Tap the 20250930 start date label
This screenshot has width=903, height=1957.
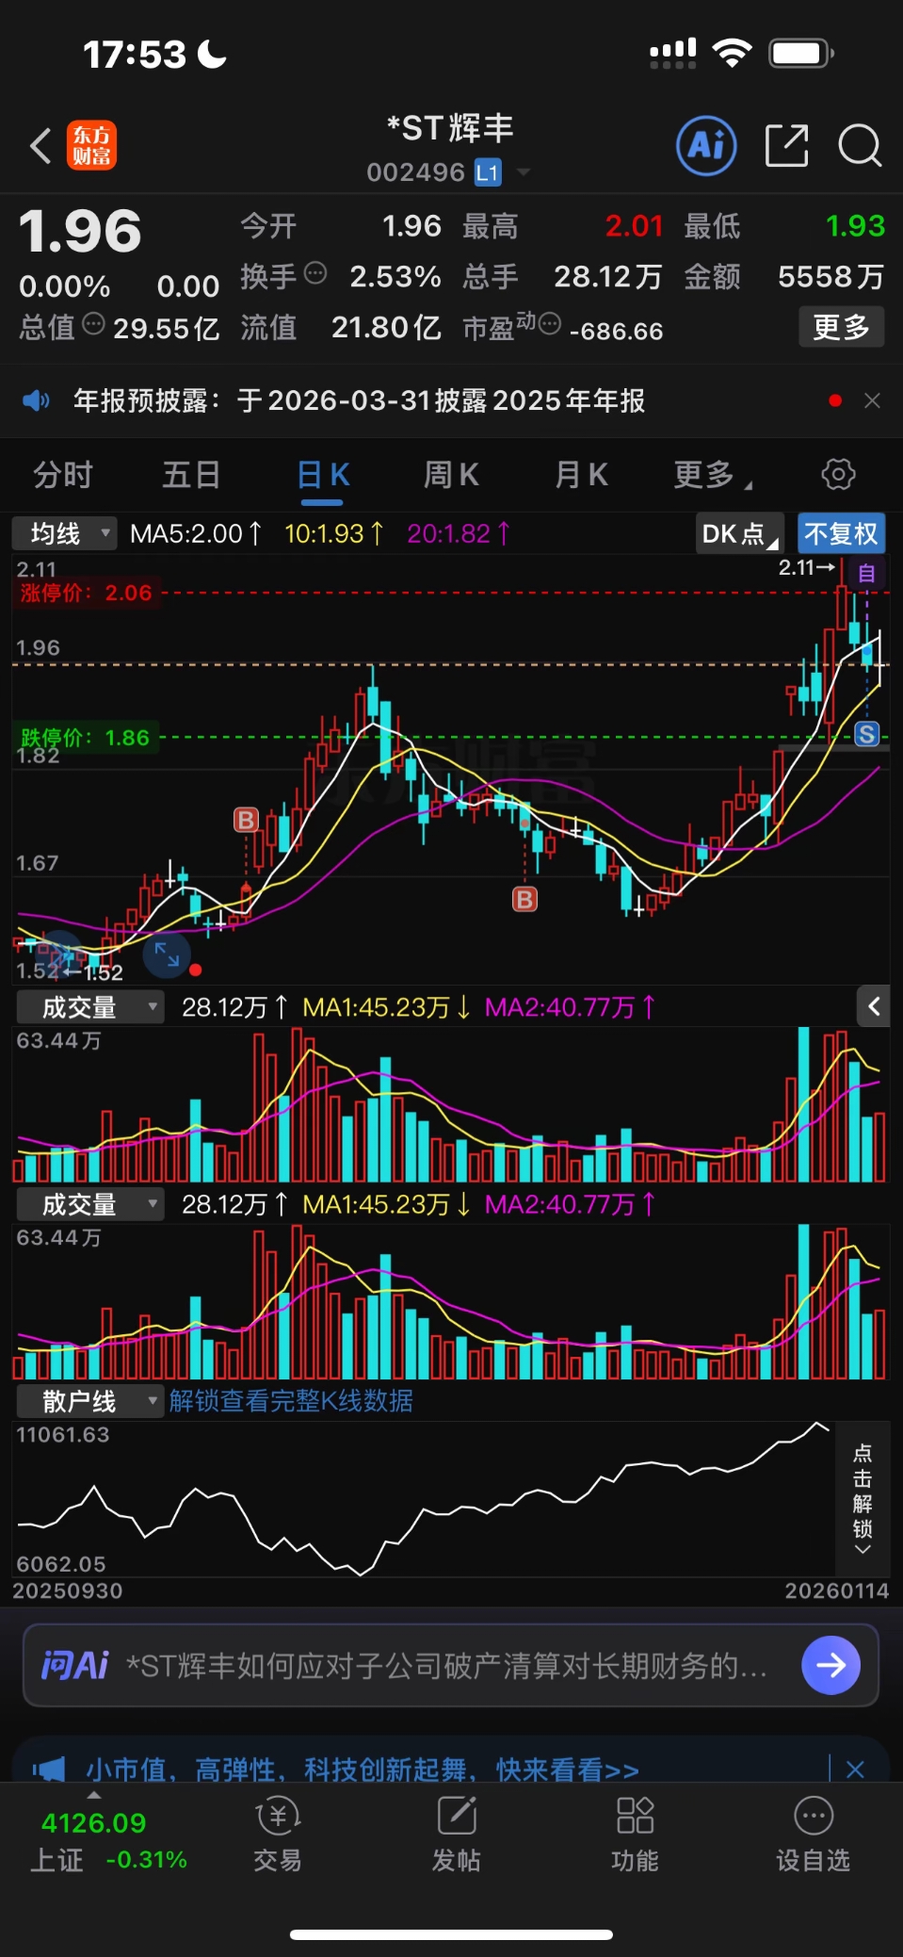67,1590
